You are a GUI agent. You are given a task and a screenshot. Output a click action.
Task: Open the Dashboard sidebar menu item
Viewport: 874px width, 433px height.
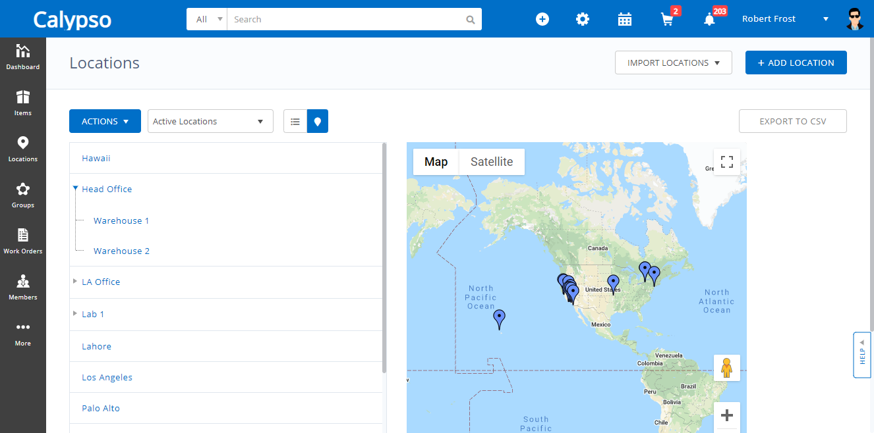[x=23, y=56]
